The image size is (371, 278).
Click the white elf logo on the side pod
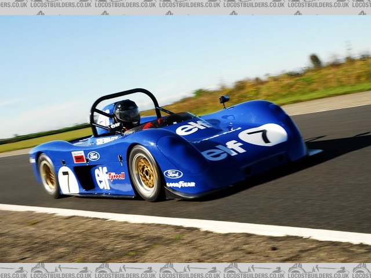tap(102, 177)
